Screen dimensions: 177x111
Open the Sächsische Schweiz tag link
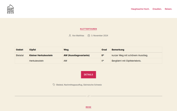point(92,85)
